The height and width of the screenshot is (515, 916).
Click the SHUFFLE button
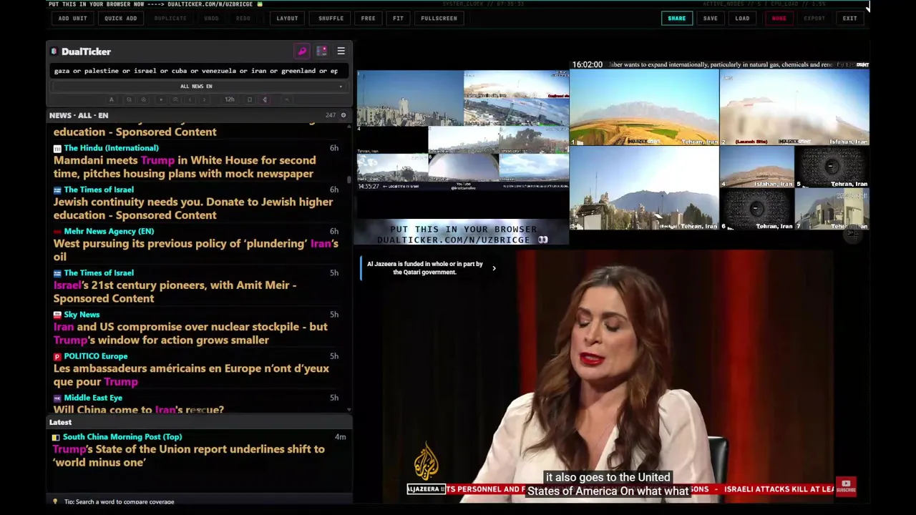(331, 18)
